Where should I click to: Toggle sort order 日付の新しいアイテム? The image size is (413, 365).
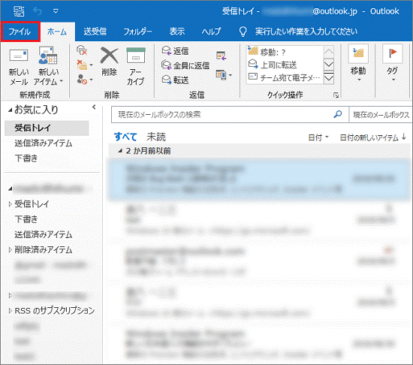tap(372, 137)
